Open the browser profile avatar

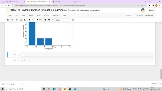pos(156,6)
